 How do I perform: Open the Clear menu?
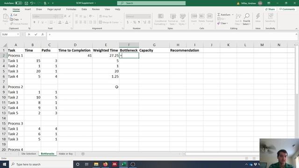pos(222,23)
